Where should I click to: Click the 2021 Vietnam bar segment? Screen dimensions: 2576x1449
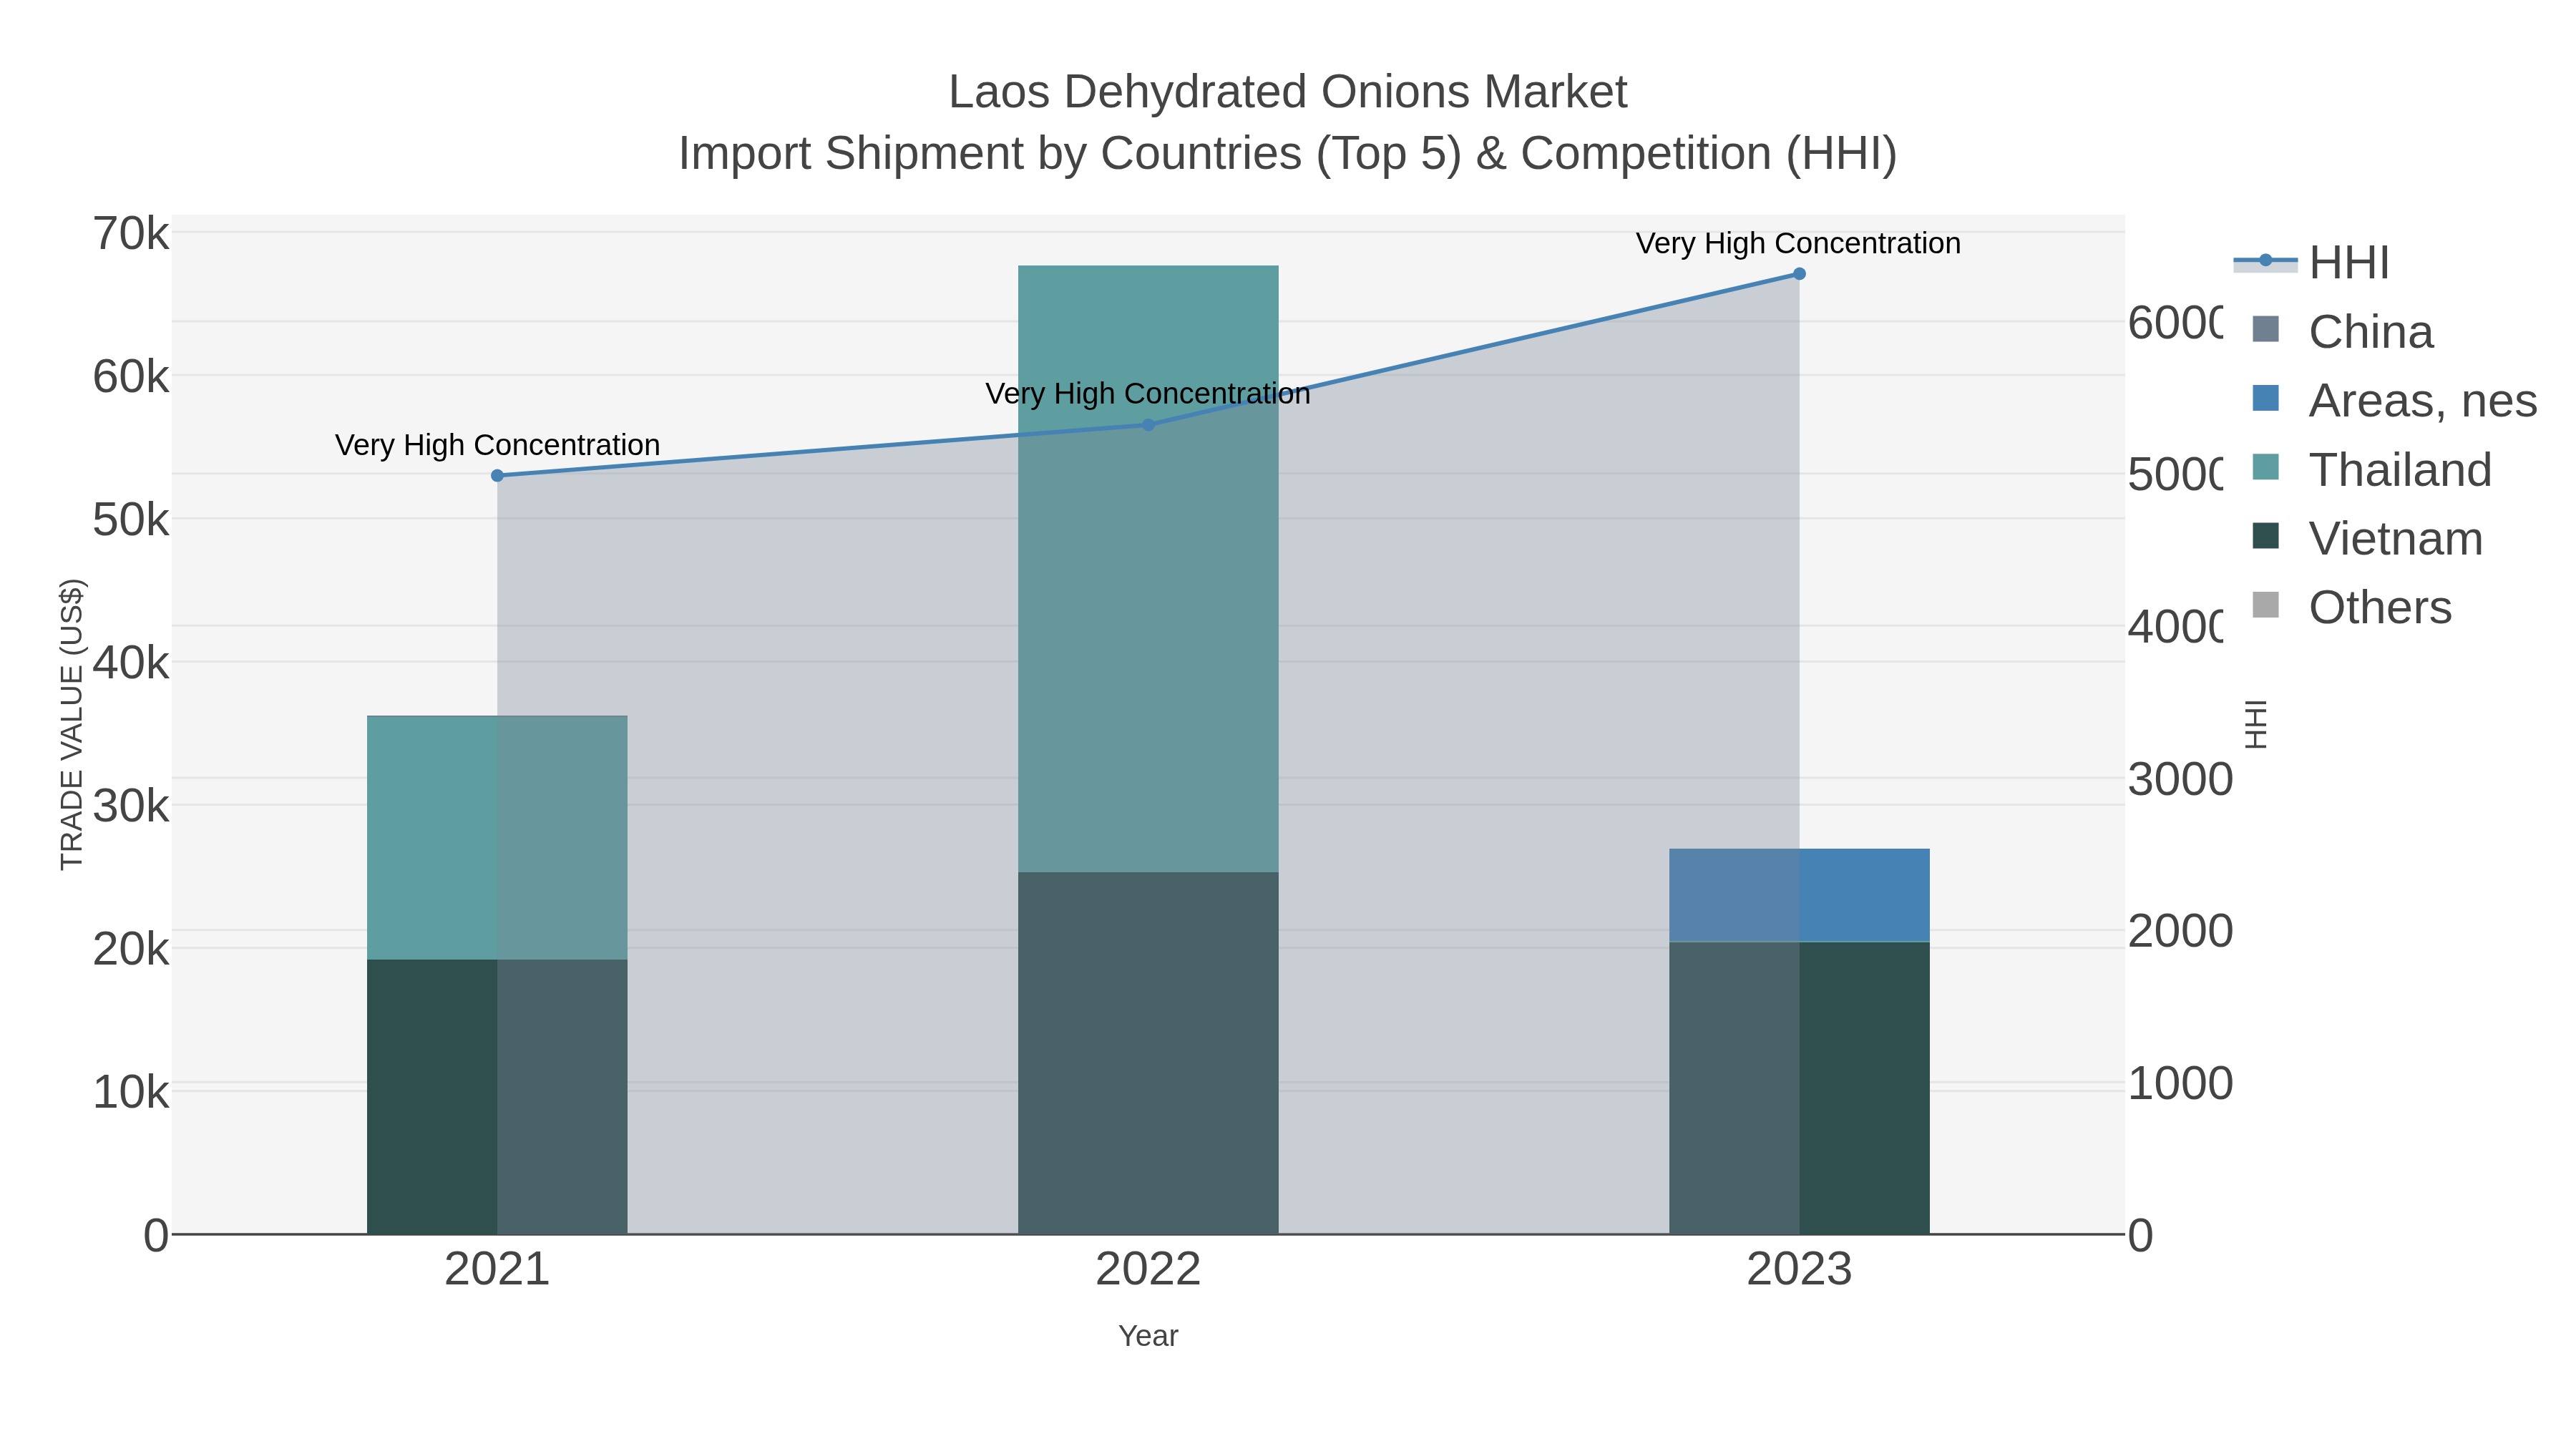click(497, 1097)
